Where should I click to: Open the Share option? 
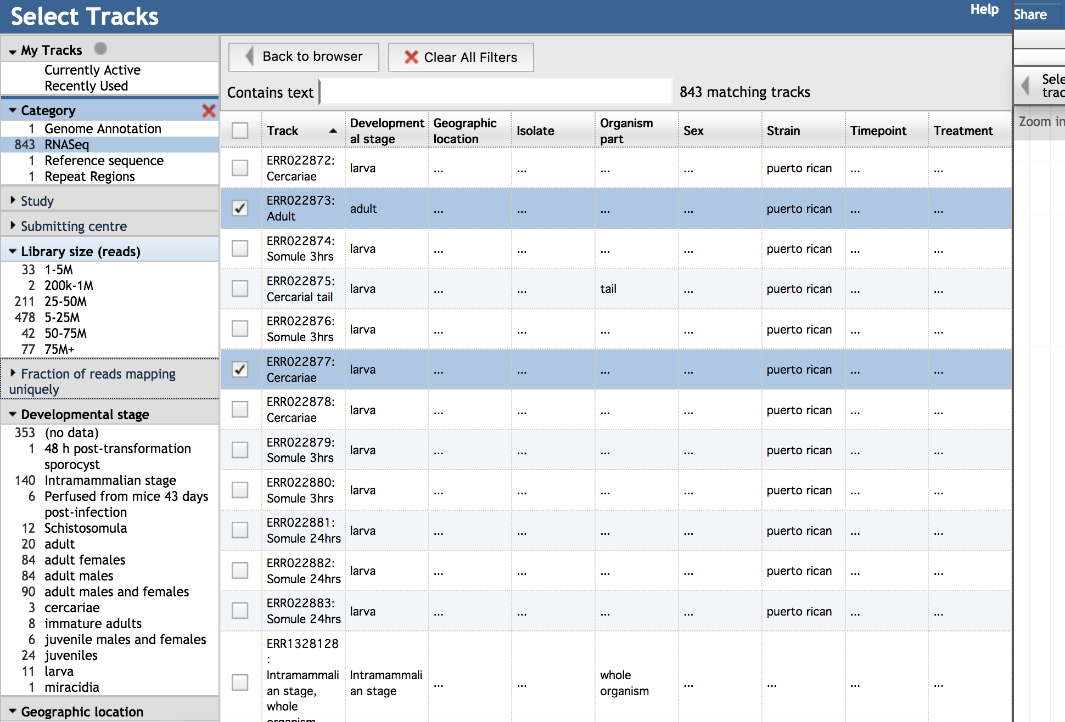(1030, 15)
